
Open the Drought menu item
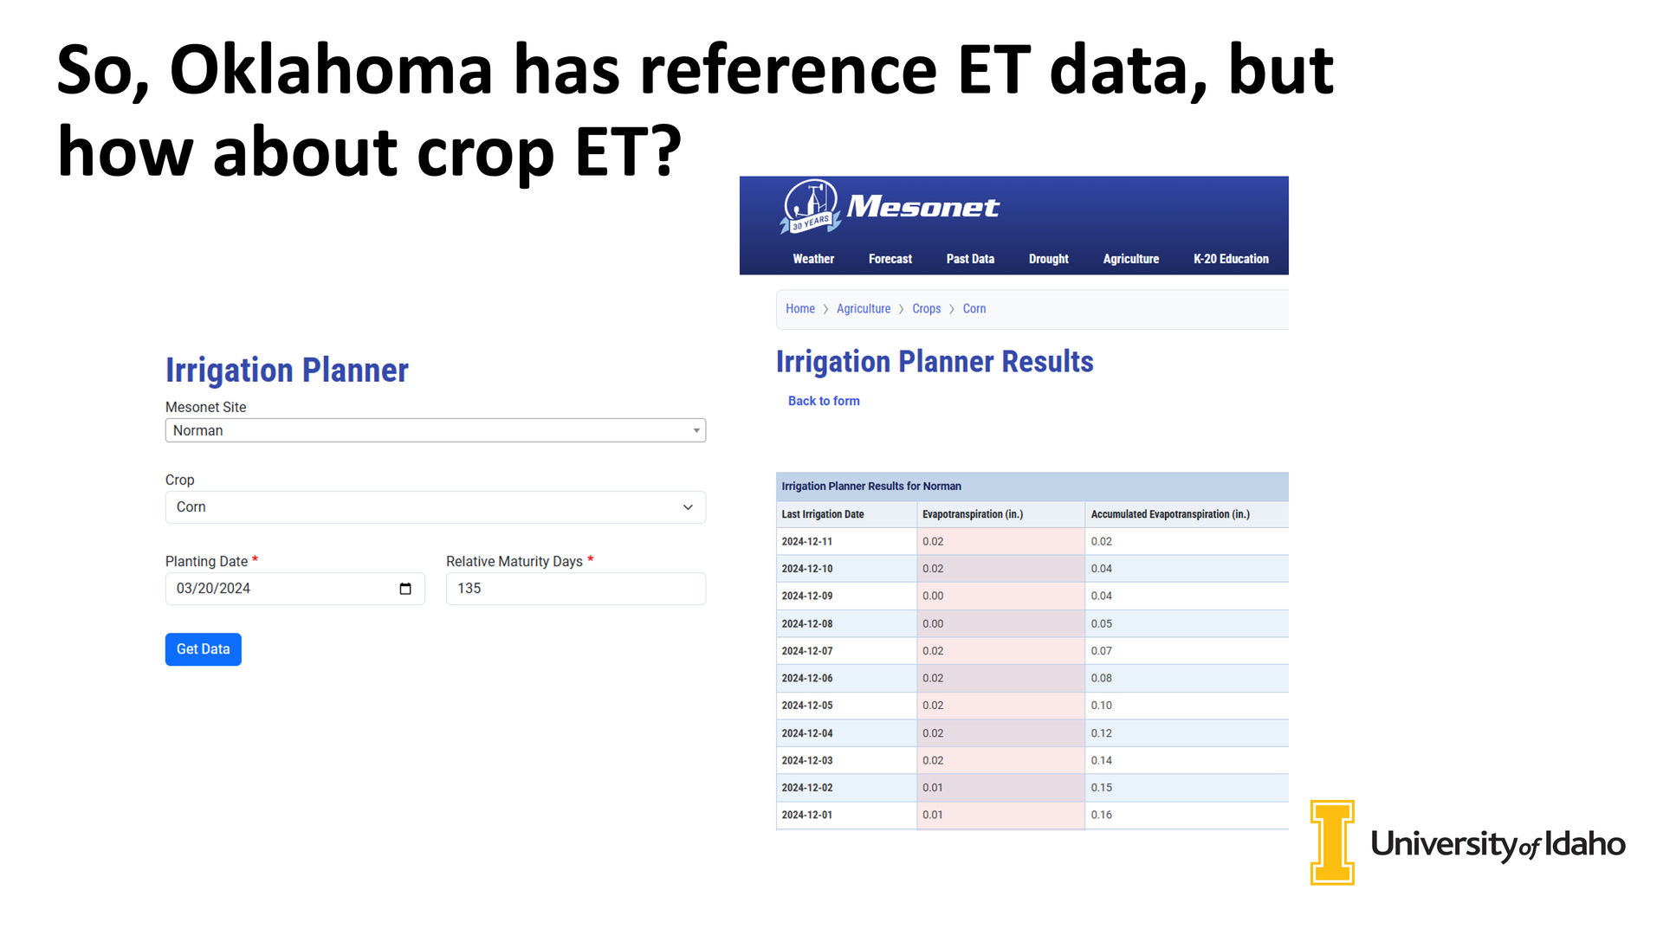(1048, 259)
